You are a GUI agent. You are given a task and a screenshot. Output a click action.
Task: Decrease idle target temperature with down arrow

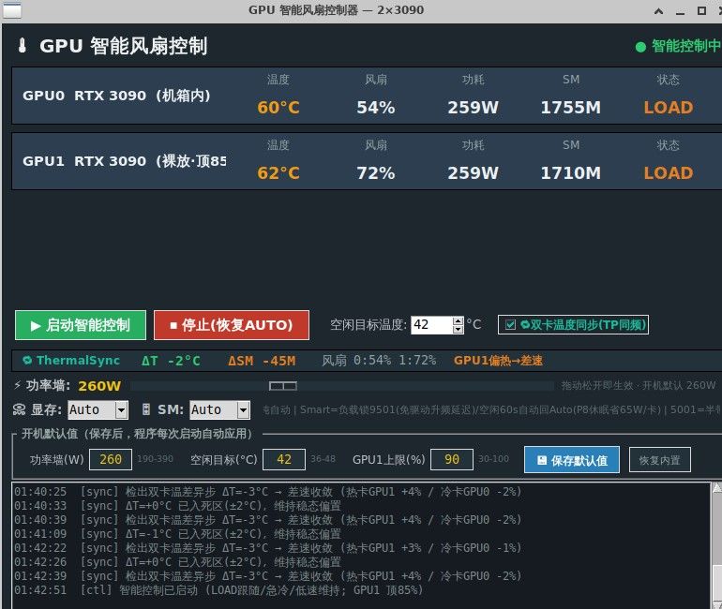click(458, 329)
